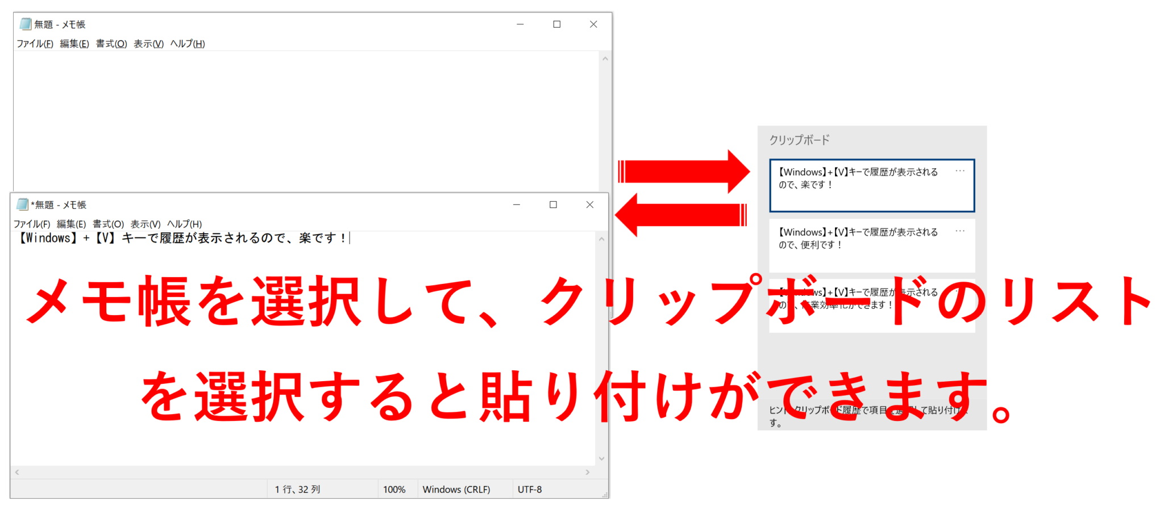Click the 'Windows (CRLF)' status bar entry
The height and width of the screenshot is (510, 1164).
coord(456,490)
